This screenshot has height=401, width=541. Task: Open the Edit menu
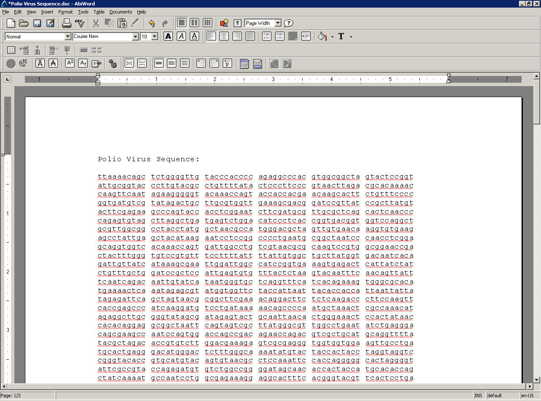point(18,12)
